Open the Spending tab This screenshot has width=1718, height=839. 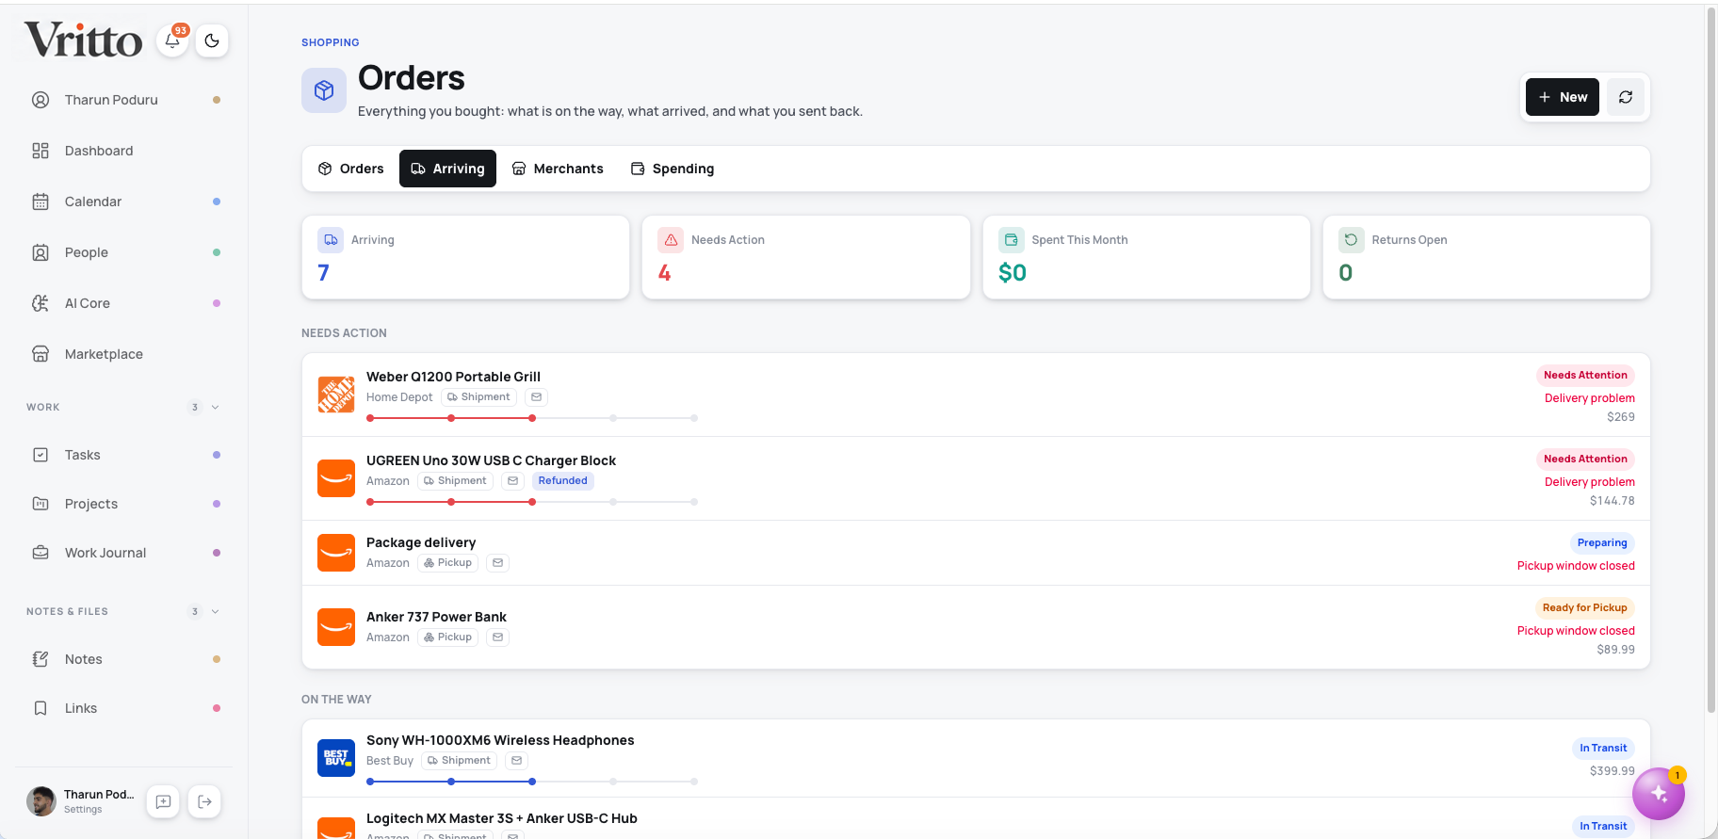tap(673, 169)
